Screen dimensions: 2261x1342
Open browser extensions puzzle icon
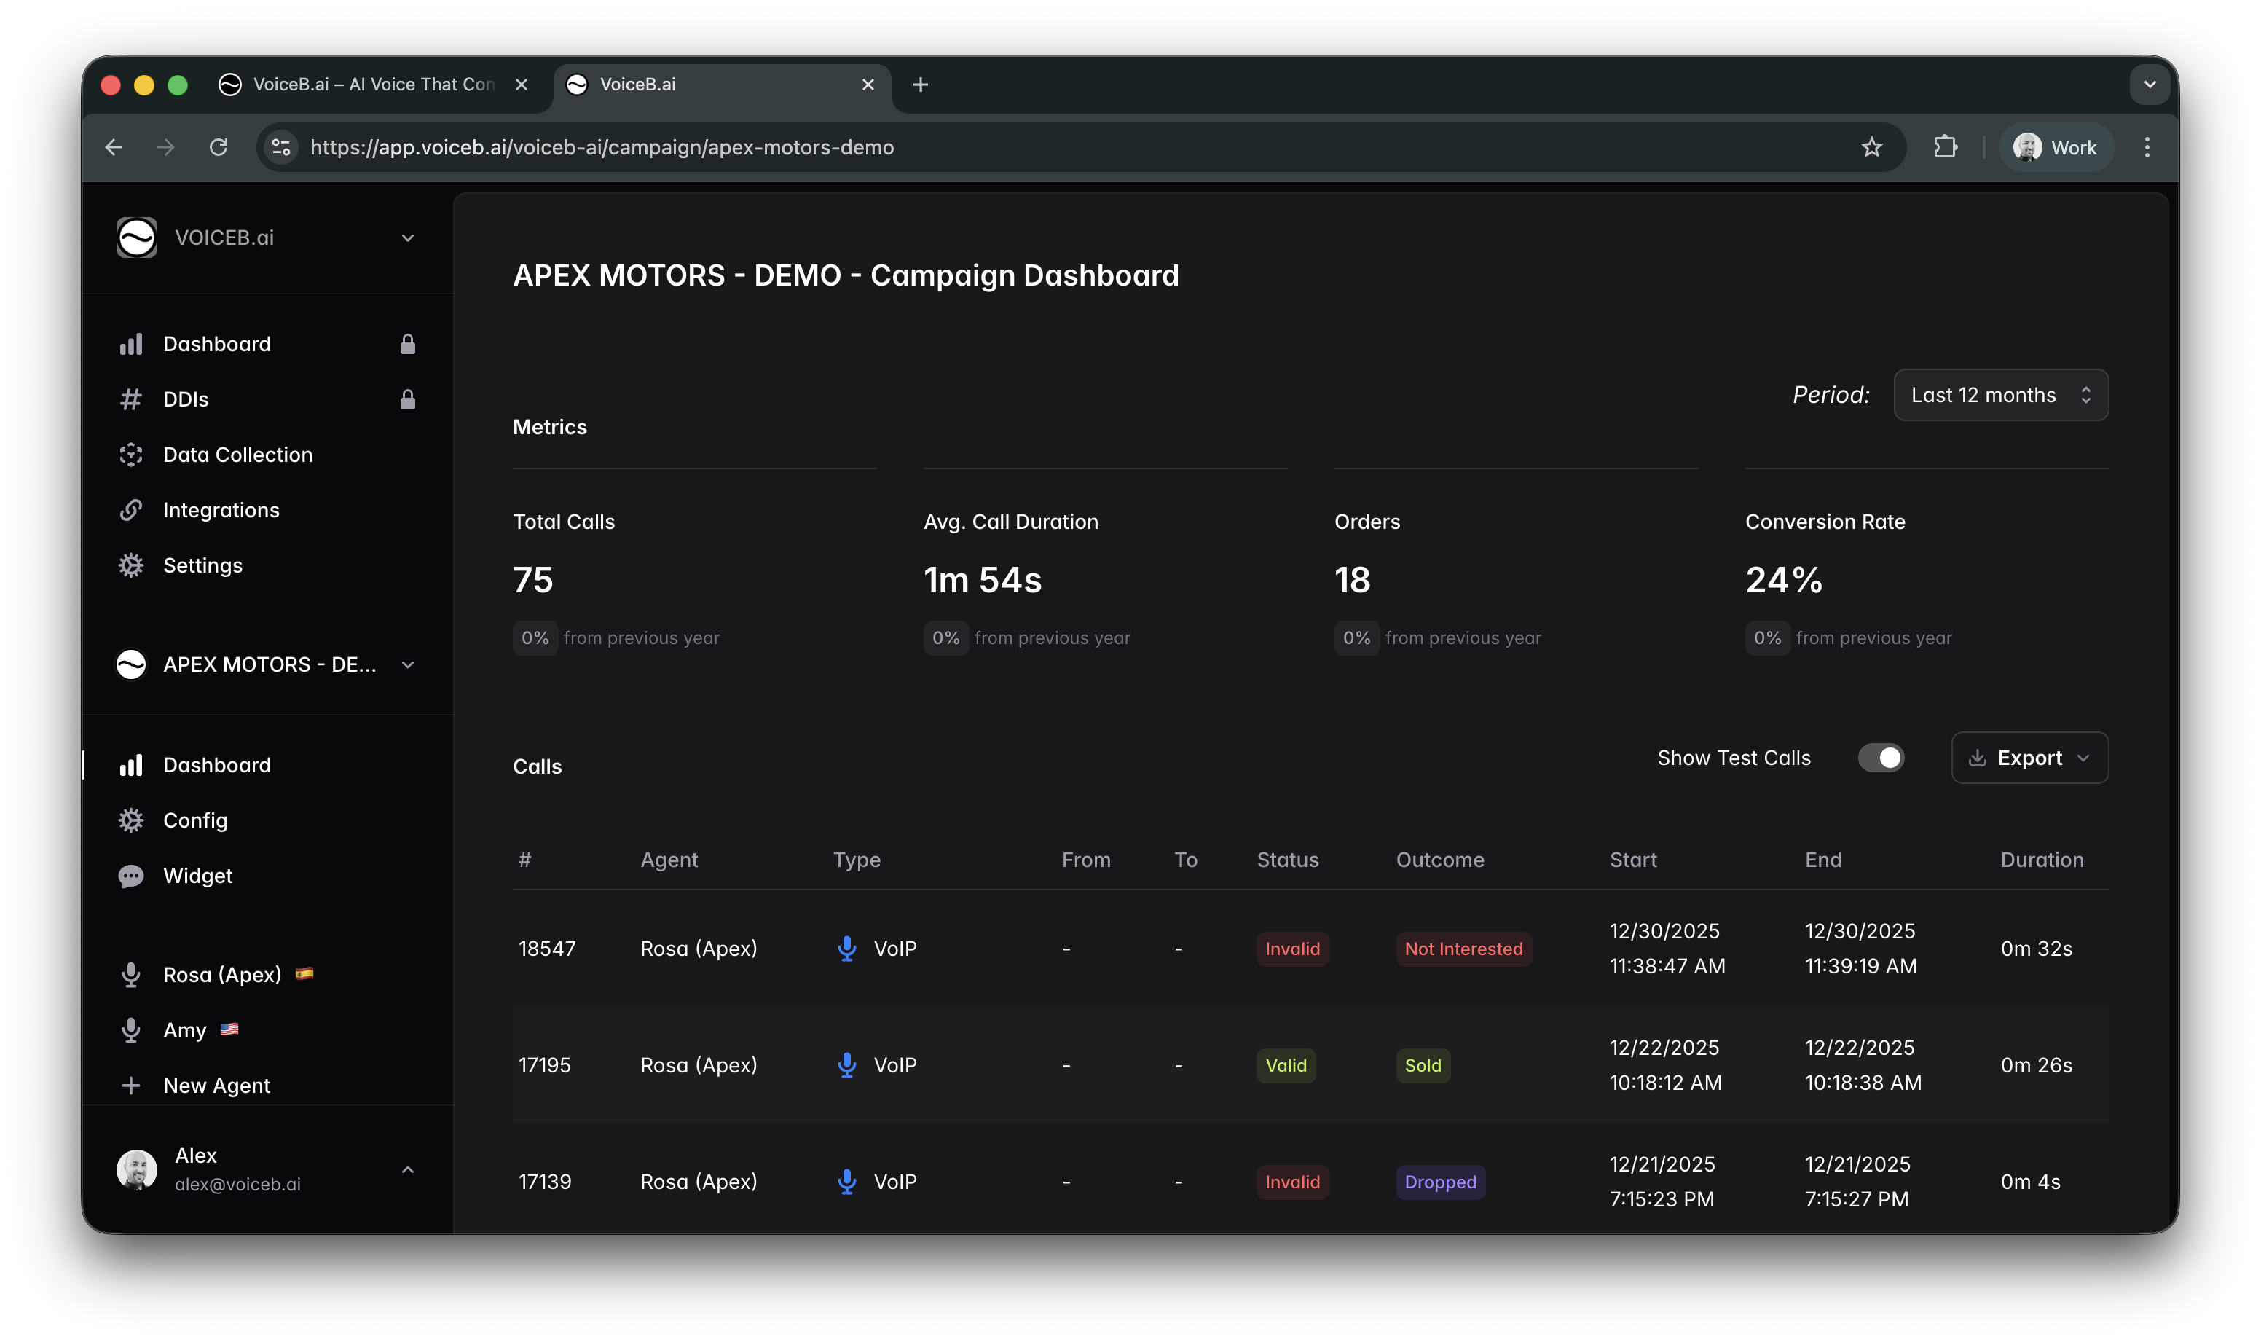[1945, 147]
